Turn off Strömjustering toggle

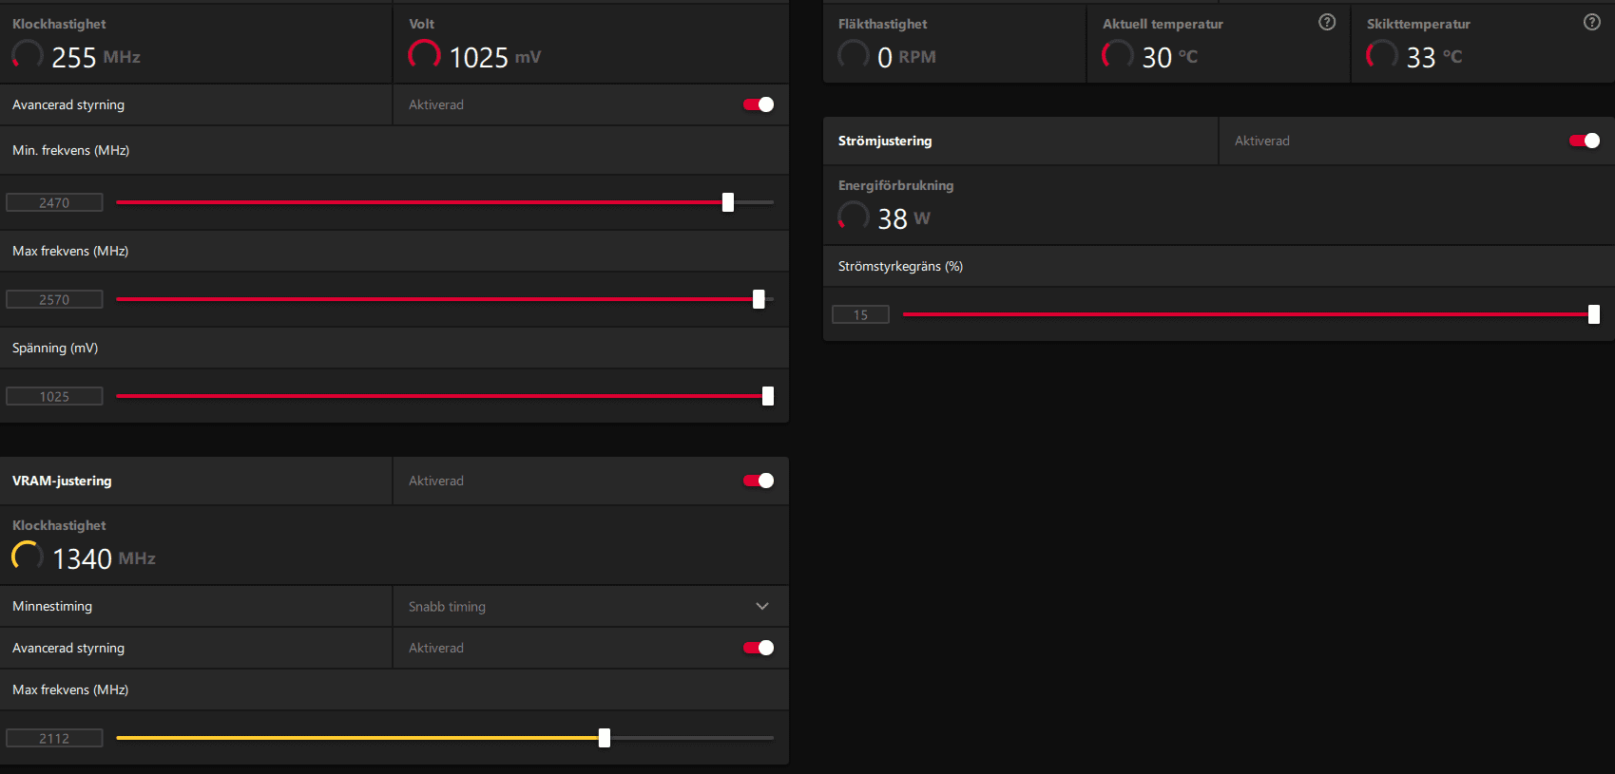coord(1585,141)
